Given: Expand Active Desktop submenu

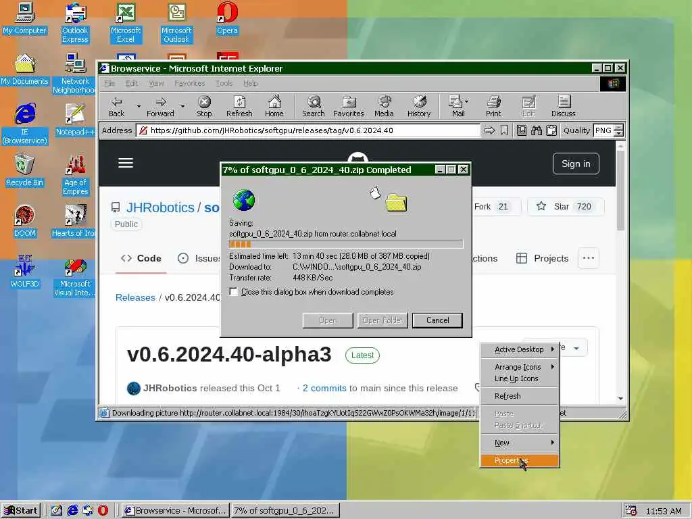Looking at the screenshot, I should pyautogui.click(x=520, y=349).
